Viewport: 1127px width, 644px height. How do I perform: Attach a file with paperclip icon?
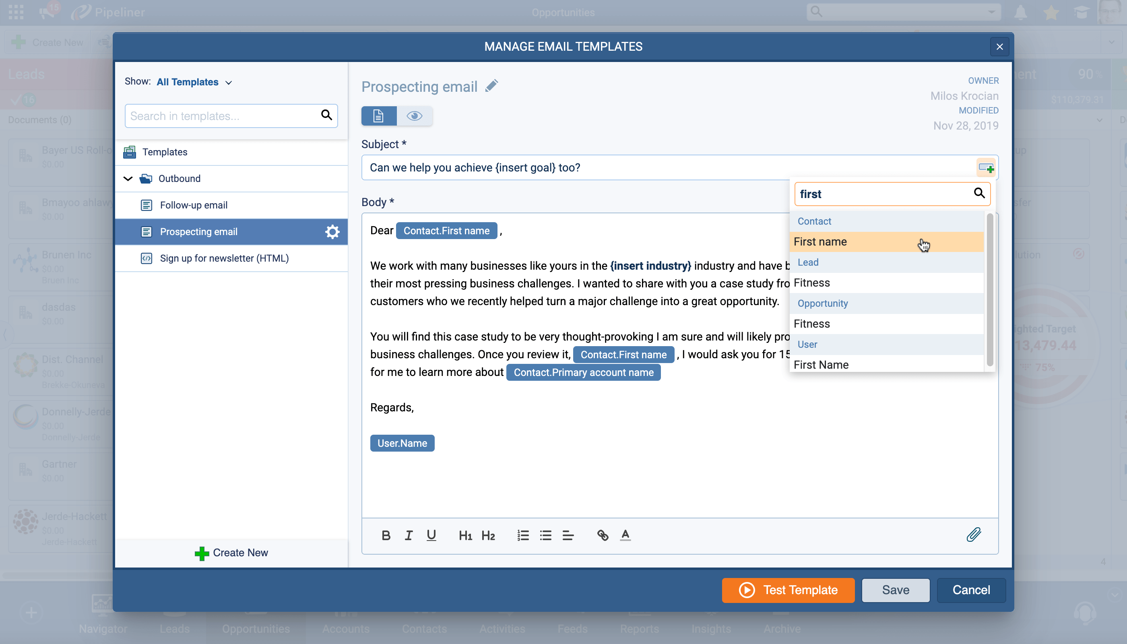[974, 535]
